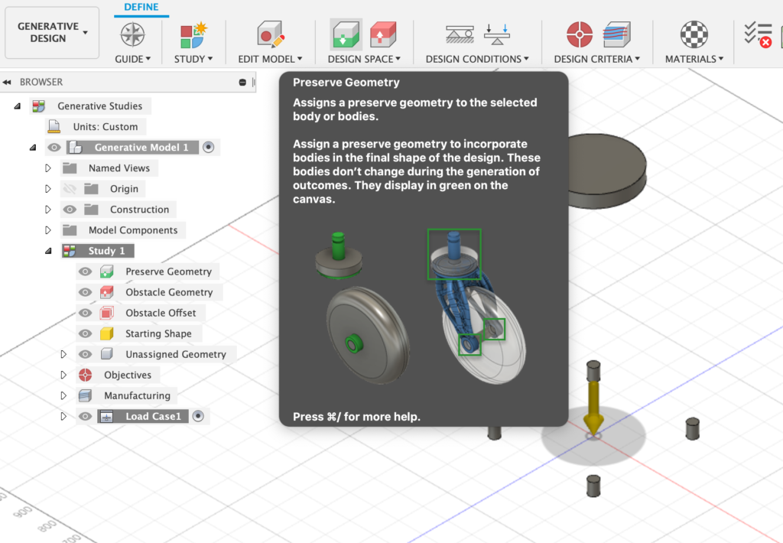783x543 pixels.
Task: Click the Structural Loads icon
Action: [x=497, y=34]
